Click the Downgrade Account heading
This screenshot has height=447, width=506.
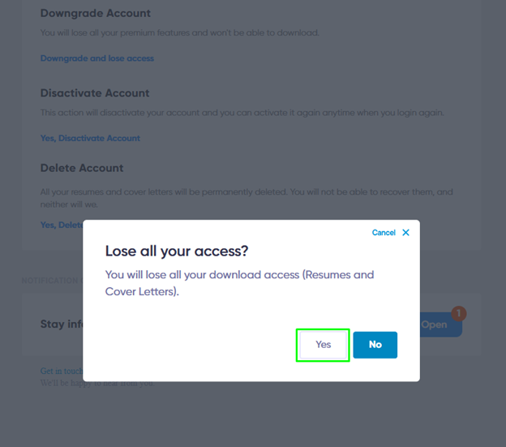pyautogui.click(x=96, y=14)
